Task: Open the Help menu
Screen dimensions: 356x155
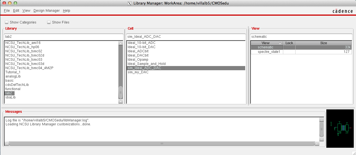Action: [66, 11]
